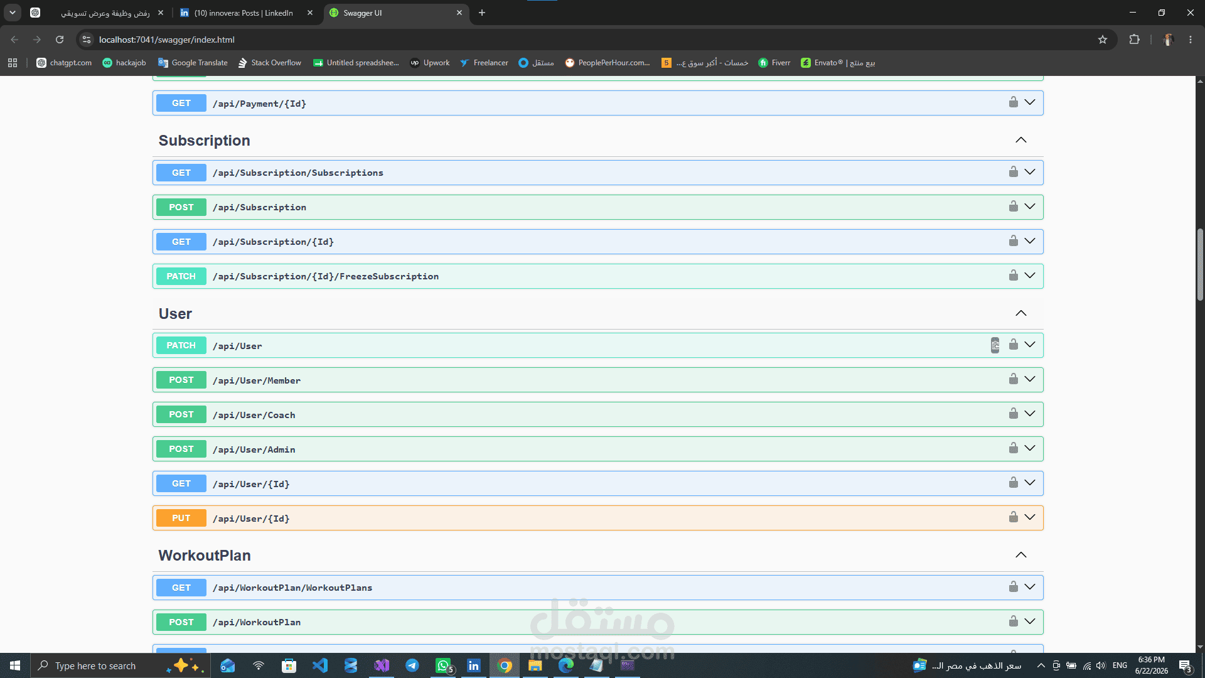Viewport: 1205px width, 678px height.
Task: Click the lock icon on PUT /api/User/{Id}
Action: pyautogui.click(x=1013, y=517)
